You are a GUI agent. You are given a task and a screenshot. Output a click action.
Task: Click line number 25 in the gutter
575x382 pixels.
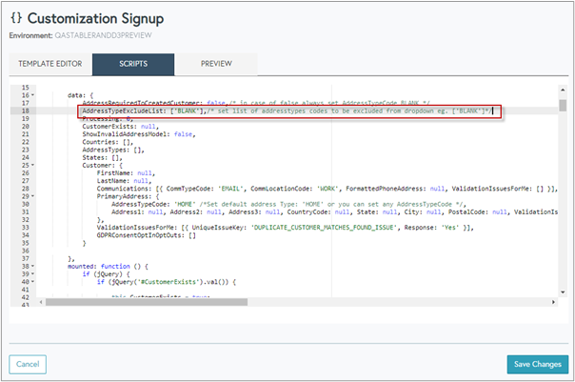[25, 165]
